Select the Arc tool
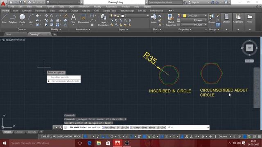The image size is (262, 147). pyautogui.click(x=31, y=19)
